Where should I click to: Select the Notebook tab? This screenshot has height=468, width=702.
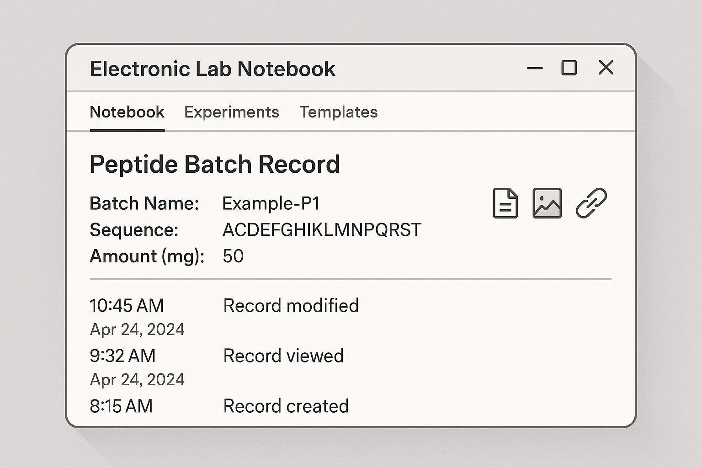(127, 112)
